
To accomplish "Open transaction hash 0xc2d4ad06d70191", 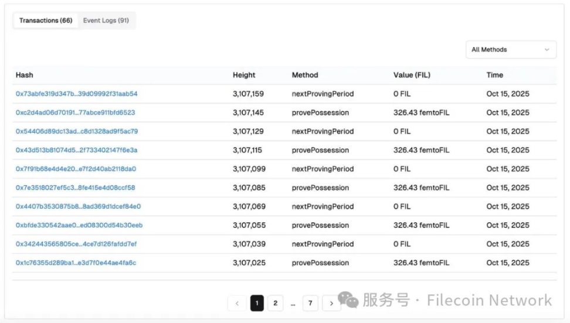I will click(x=75, y=112).
